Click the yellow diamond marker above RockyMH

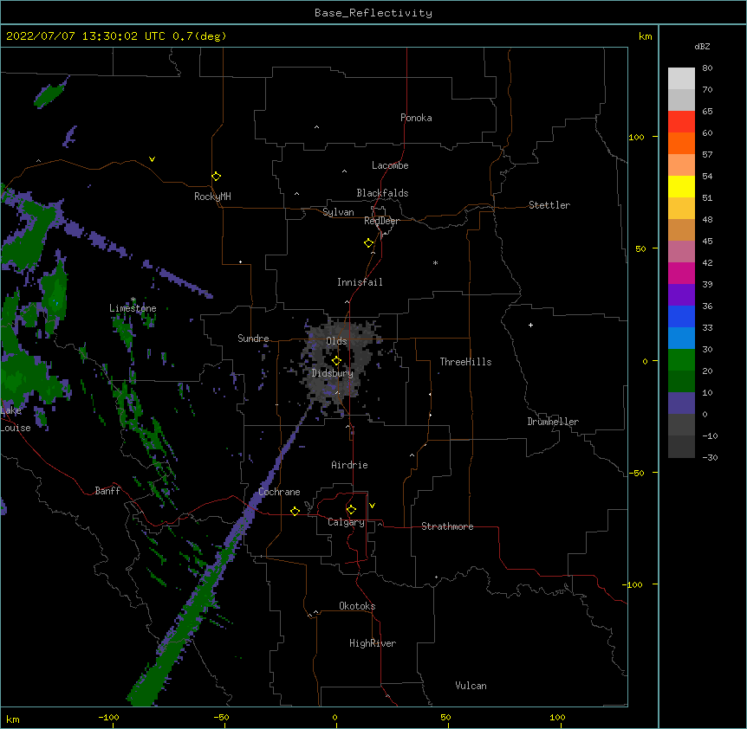click(217, 177)
